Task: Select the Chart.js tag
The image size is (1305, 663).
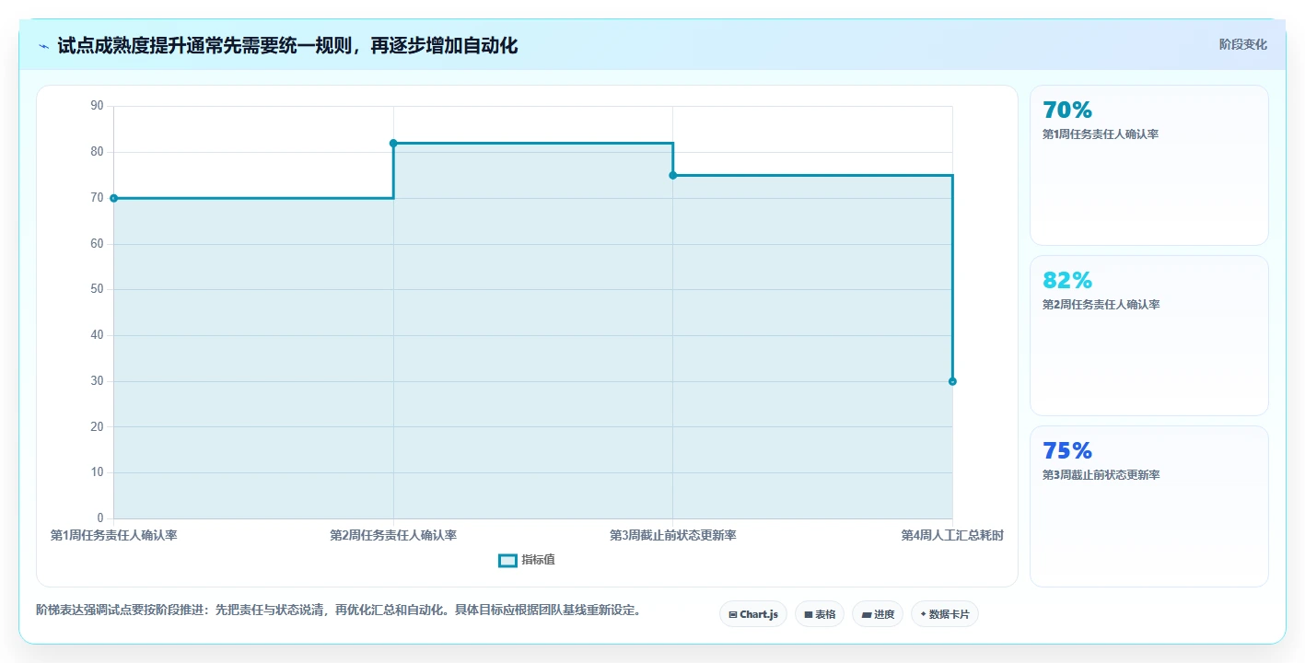Action: pos(753,614)
